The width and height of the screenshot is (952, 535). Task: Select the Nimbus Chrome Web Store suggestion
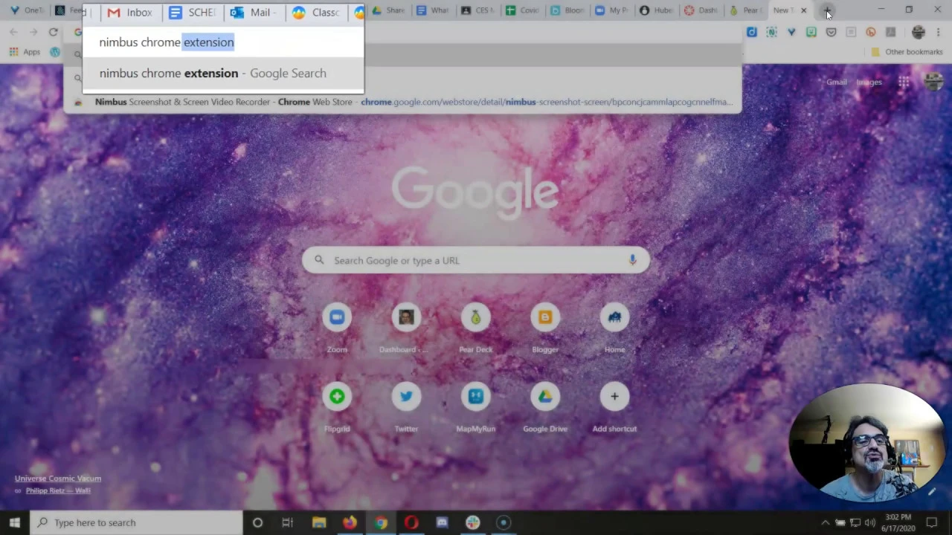pyautogui.click(x=402, y=102)
